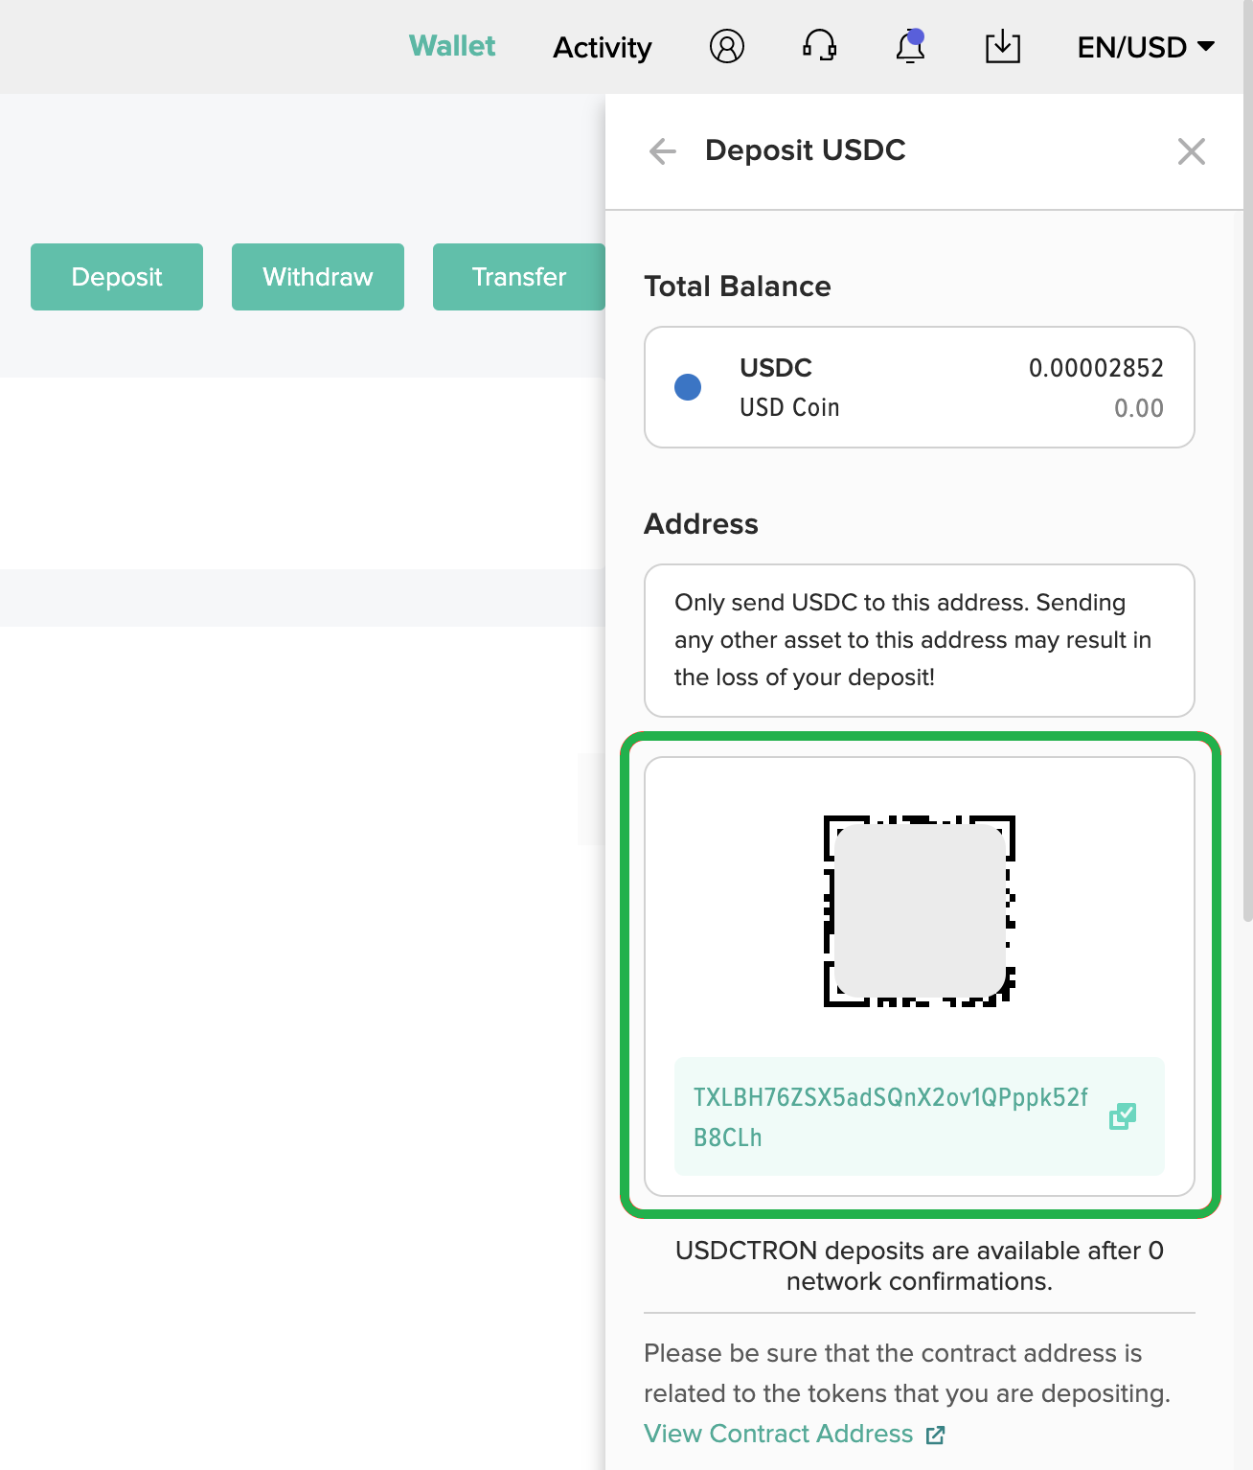1253x1470 pixels.
Task: Click the QR code image
Action: click(x=920, y=911)
